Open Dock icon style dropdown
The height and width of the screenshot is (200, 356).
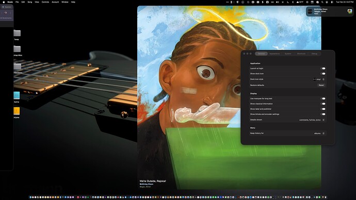tap(319, 79)
